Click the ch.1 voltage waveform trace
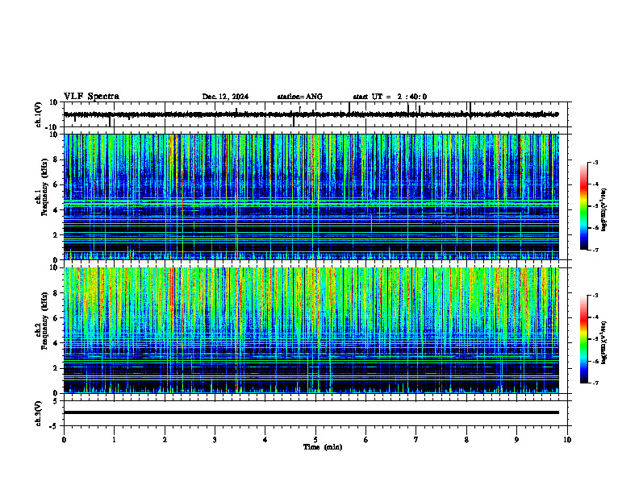This screenshot has height=493, width=639. coord(311,114)
